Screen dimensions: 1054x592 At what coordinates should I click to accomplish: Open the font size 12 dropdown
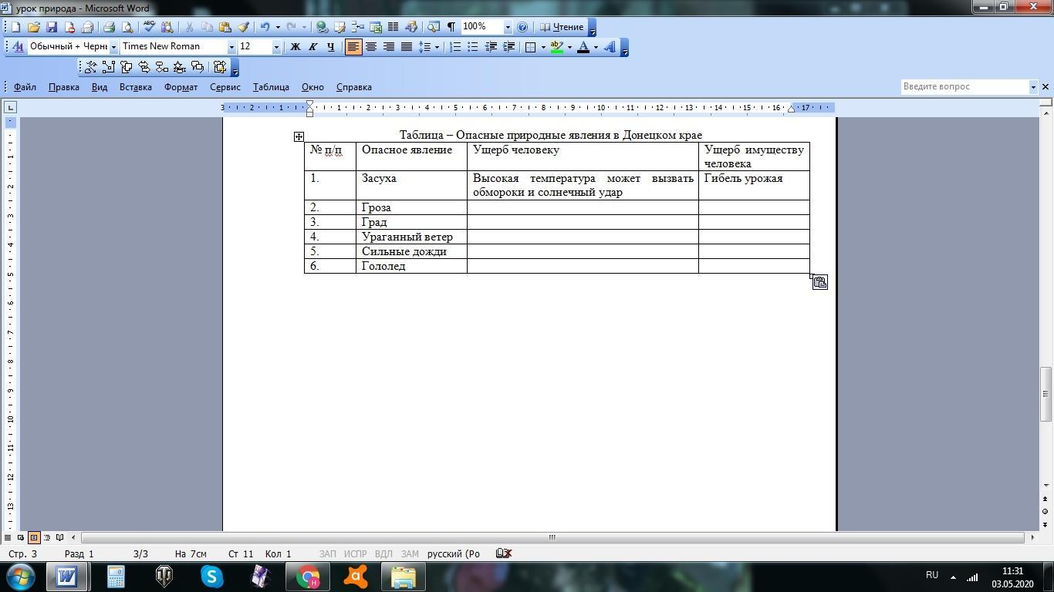275,47
